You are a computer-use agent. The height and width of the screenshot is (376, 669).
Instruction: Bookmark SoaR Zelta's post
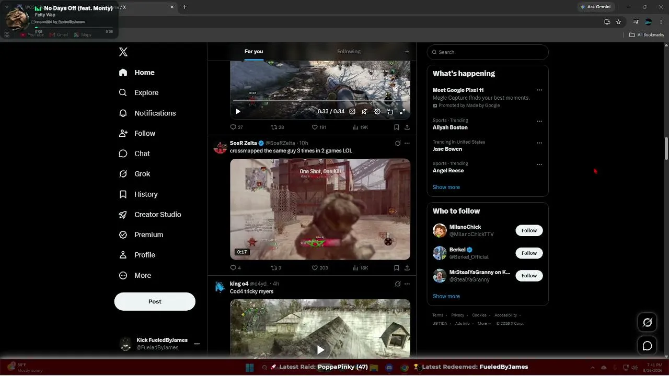[x=397, y=268]
